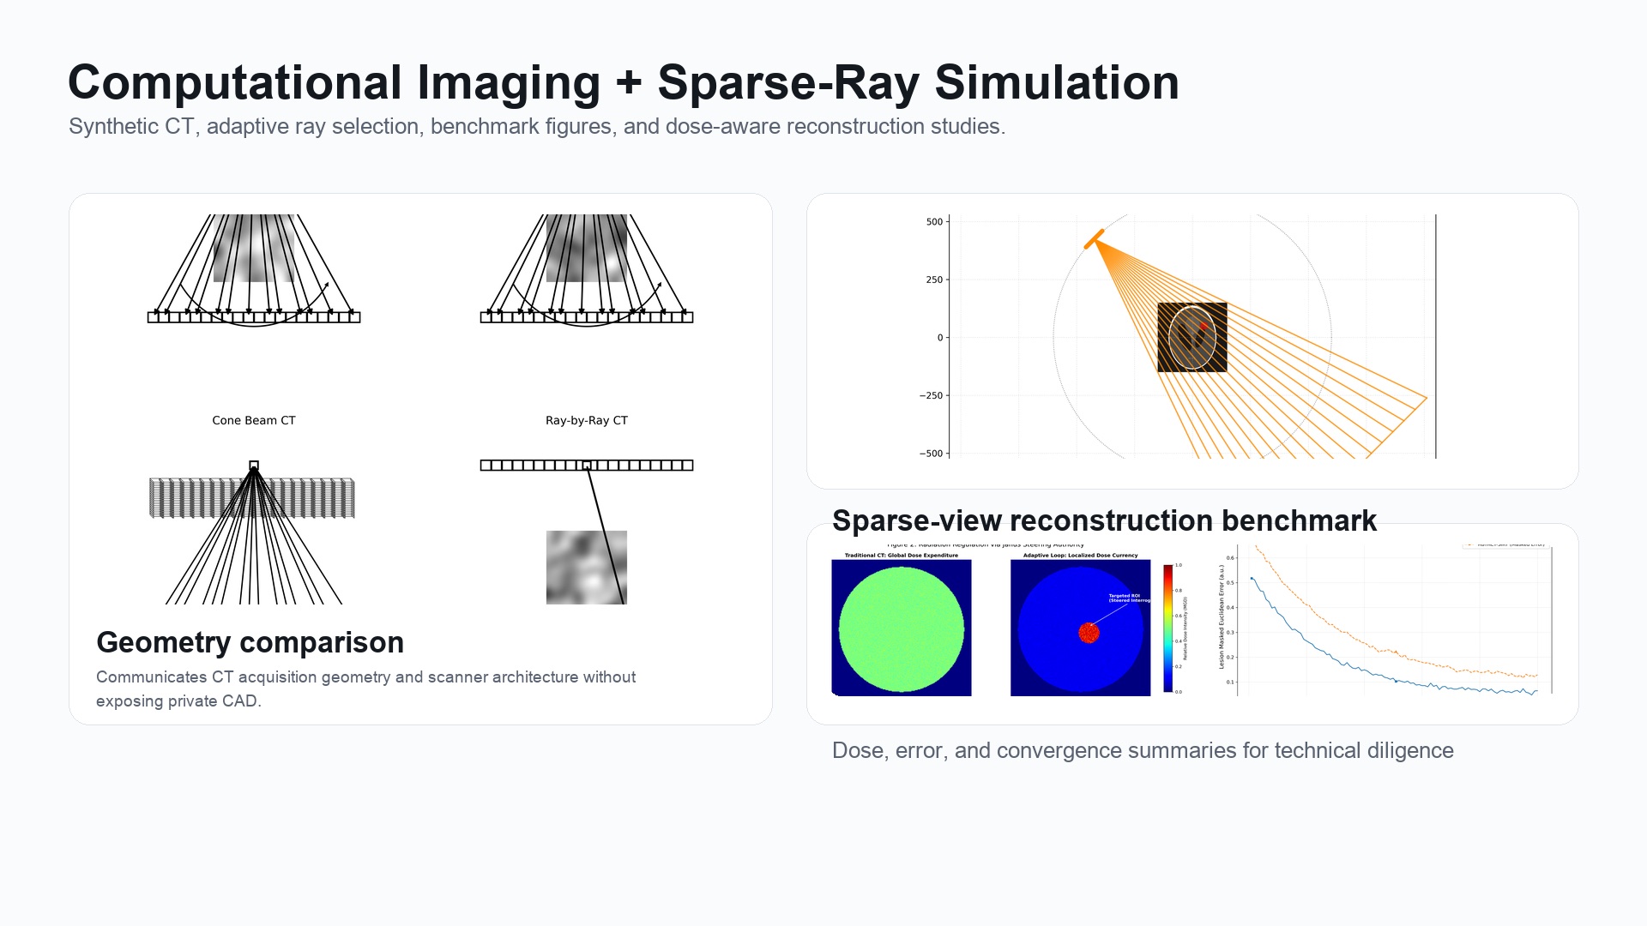Screen dimensions: 1647x926
Task: Click the 'Geometry comparison' heading
Action: [x=250, y=642]
